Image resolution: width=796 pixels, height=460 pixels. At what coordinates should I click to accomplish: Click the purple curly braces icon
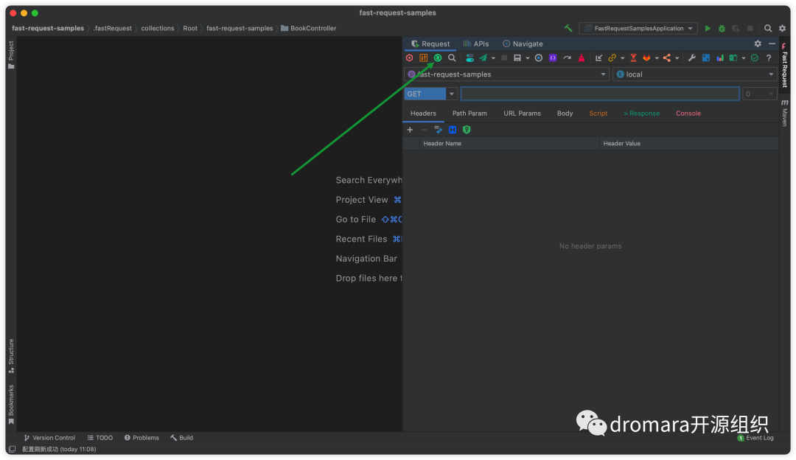tap(553, 58)
